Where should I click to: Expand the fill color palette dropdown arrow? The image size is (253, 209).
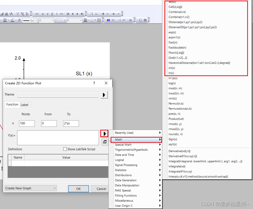pos(8,20)
